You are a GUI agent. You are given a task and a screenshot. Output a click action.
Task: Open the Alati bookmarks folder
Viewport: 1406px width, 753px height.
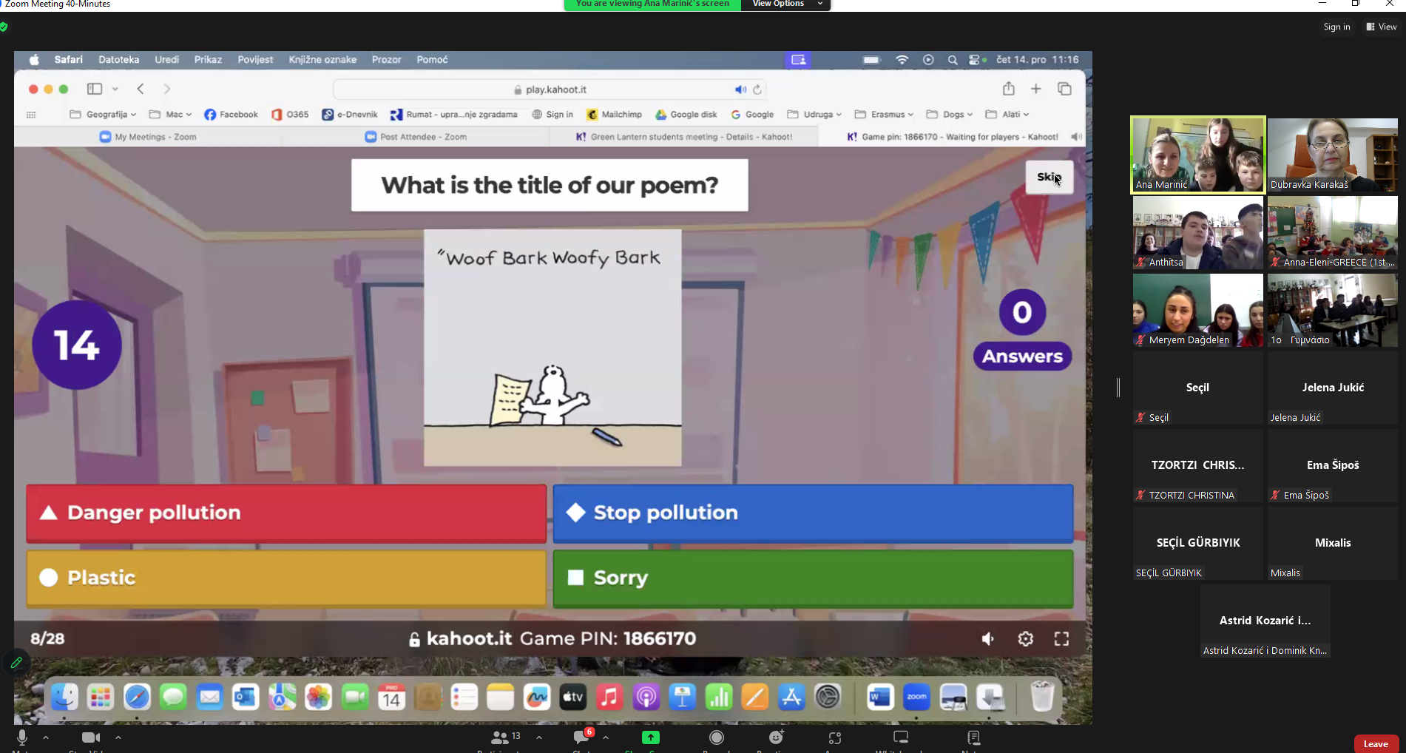[x=1007, y=115]
